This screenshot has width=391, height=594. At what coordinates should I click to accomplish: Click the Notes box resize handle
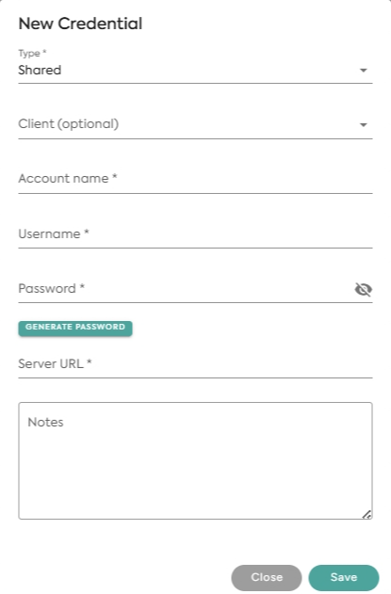point(367,514)
